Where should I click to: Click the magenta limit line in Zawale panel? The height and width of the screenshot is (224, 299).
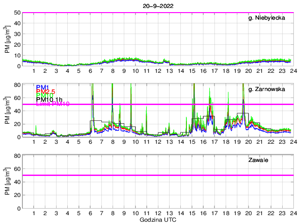pyautogui.click(x=158, y=175)
